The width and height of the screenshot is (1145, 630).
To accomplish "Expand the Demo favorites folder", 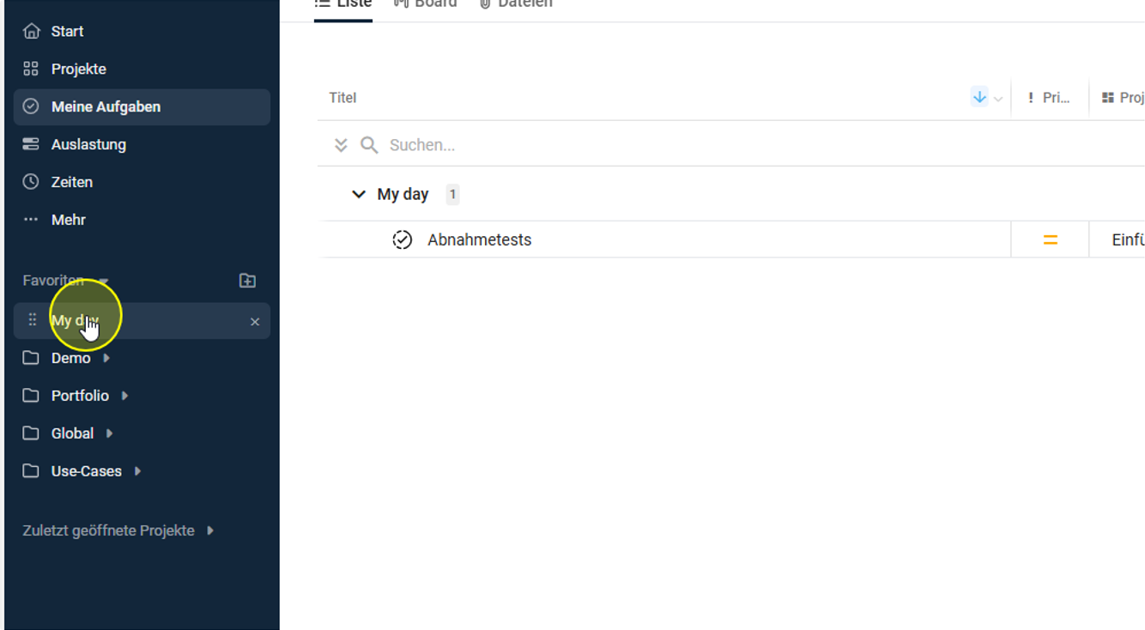I will pos(106,358).
